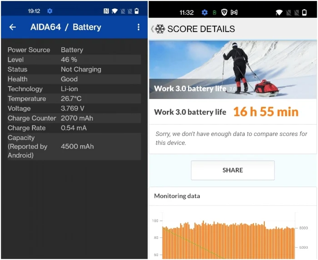Select the Technology Li-ion row

click(x=74, y=89)
